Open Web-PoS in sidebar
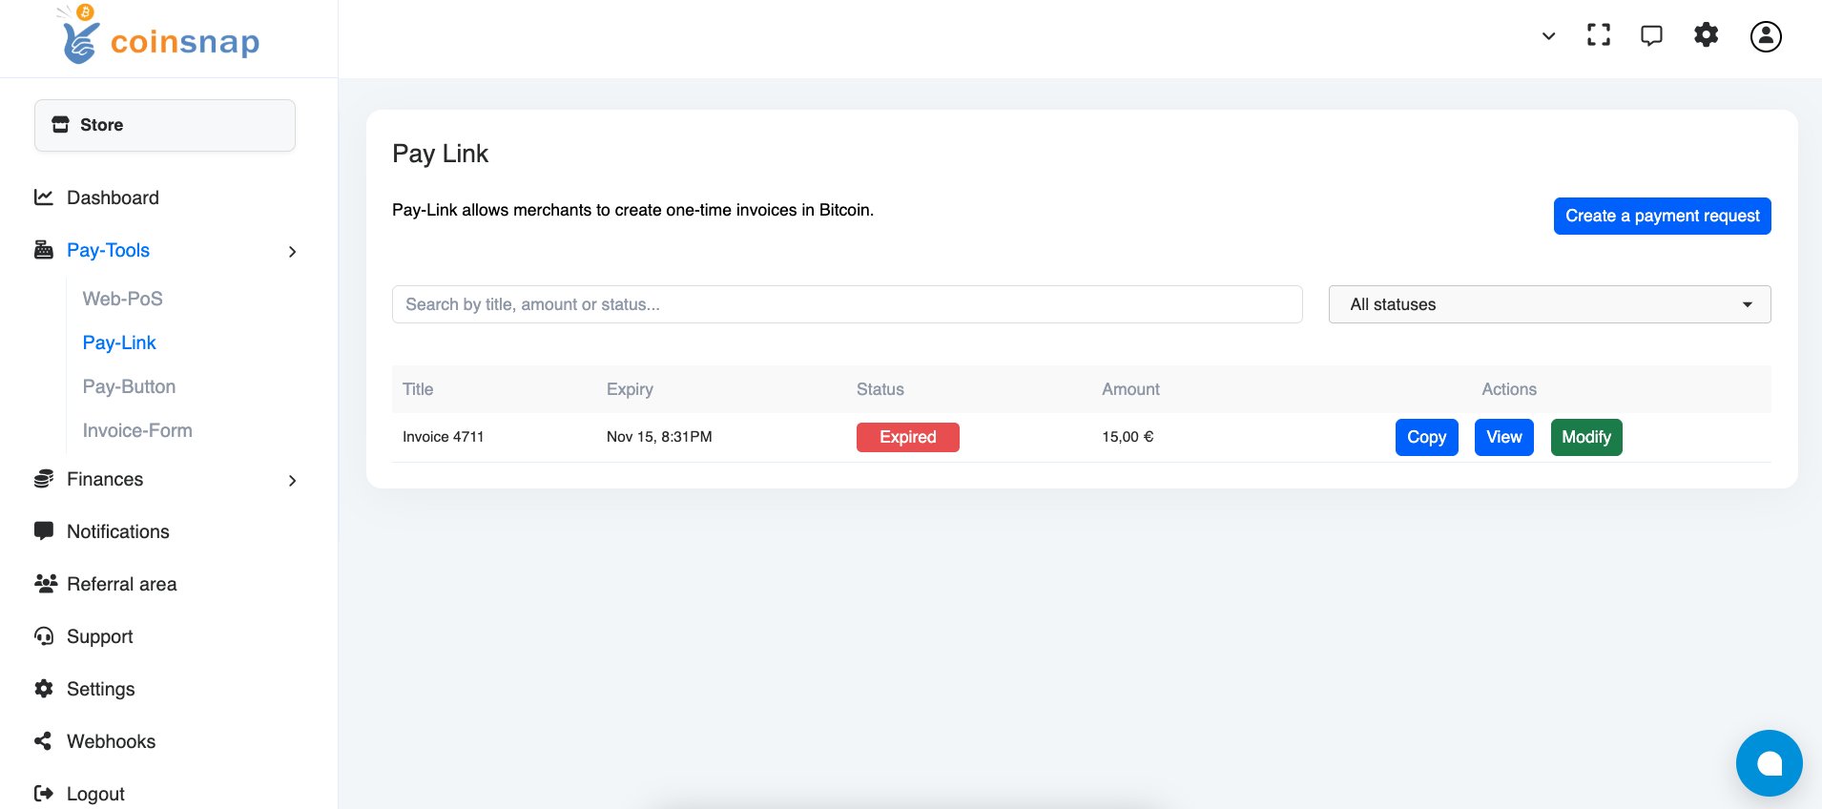Viewport: 1822px width, 809px height. point(123,299)
